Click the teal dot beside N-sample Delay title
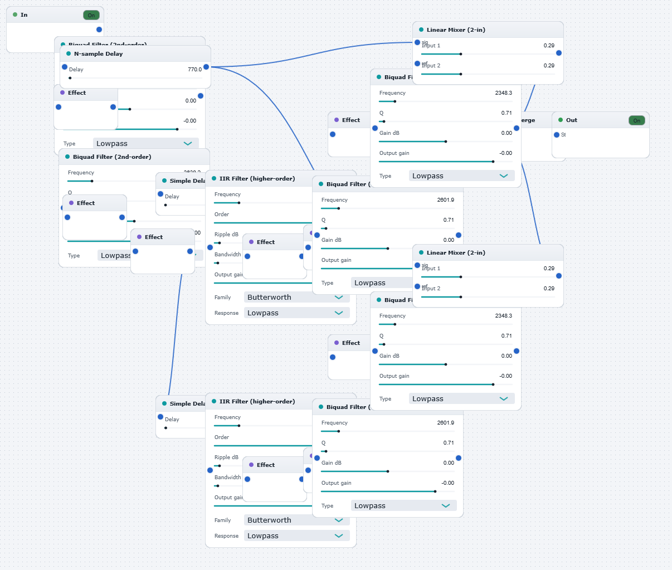Image resolution: width=672 pixels, height=570 pixels. tap(69, 53)
